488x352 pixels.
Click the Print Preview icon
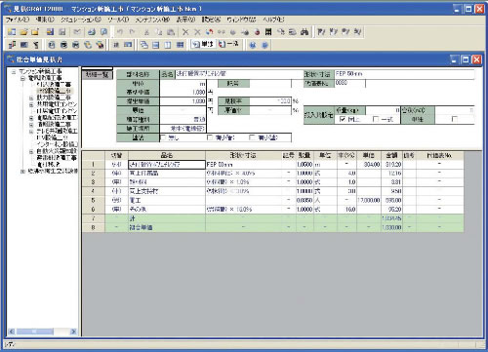103,32
